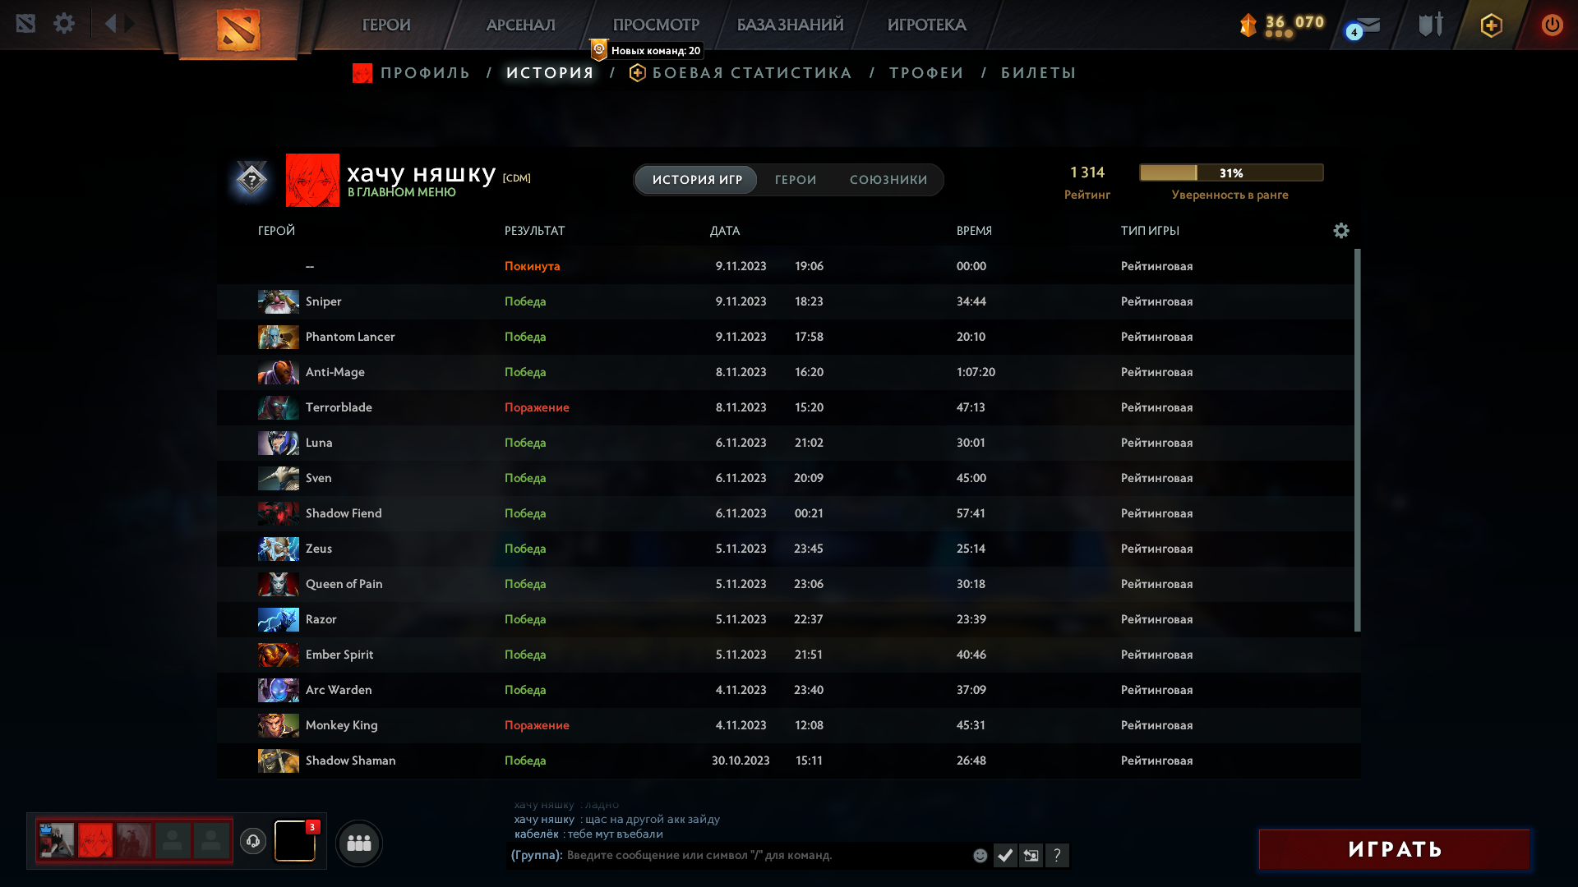
Task: Select the ИСТОРИЯ ИГР toggle
Action: (x=697, y=180)
